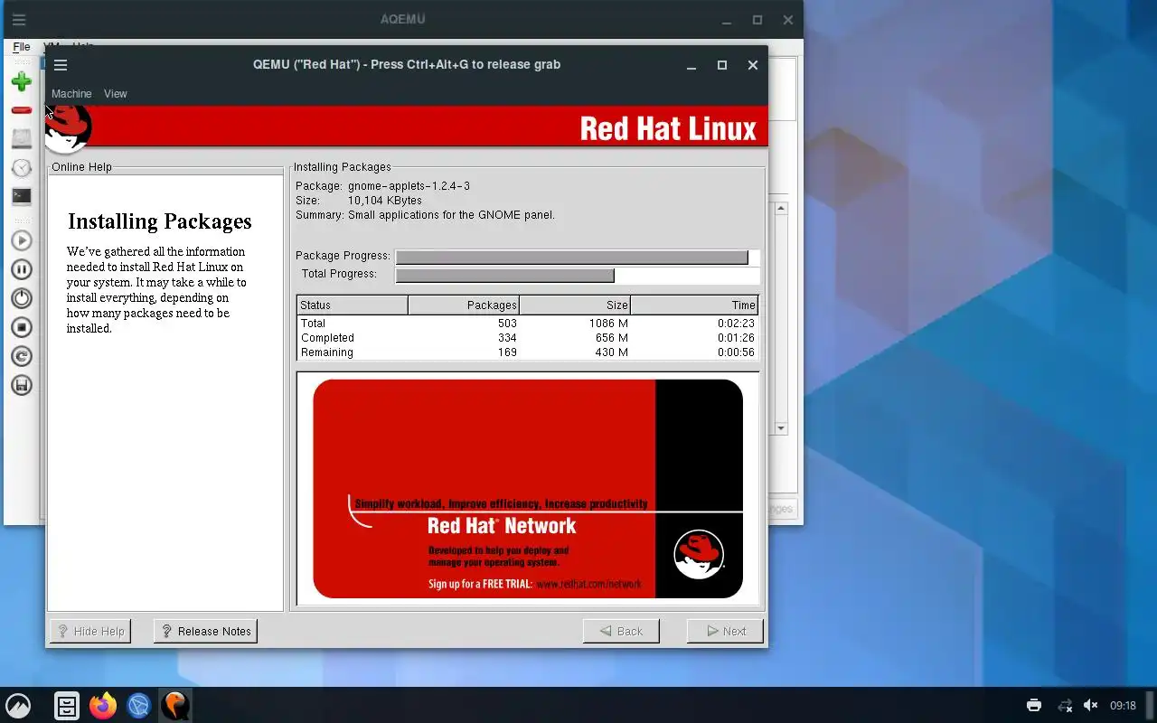The image size is (1157, 723).
Task: Click the Packages column header
Action: click(x=464, y=305)
